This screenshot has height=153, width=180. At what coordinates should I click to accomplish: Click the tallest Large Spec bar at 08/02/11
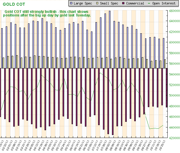coord(110,40)
